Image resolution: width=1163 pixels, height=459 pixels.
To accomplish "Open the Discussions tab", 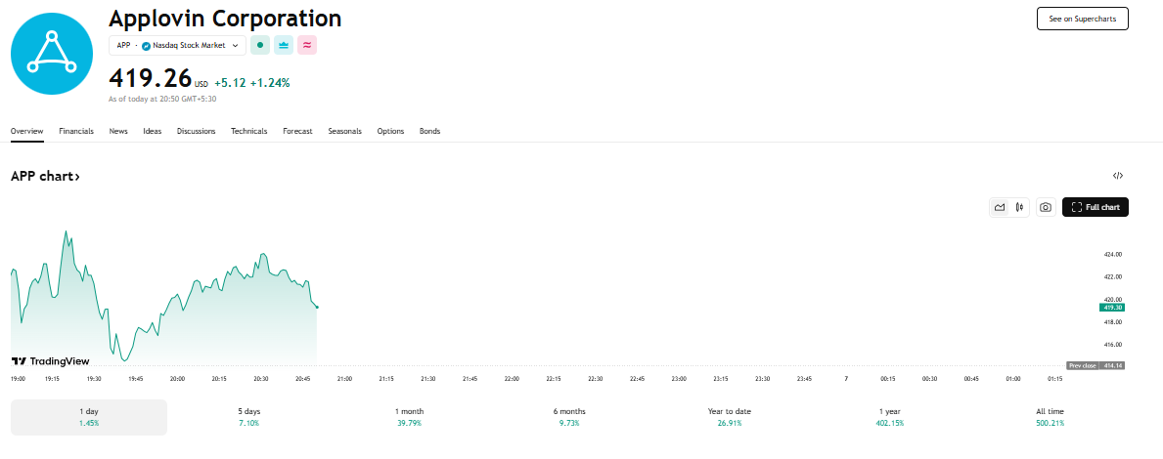I will (196, 131).
